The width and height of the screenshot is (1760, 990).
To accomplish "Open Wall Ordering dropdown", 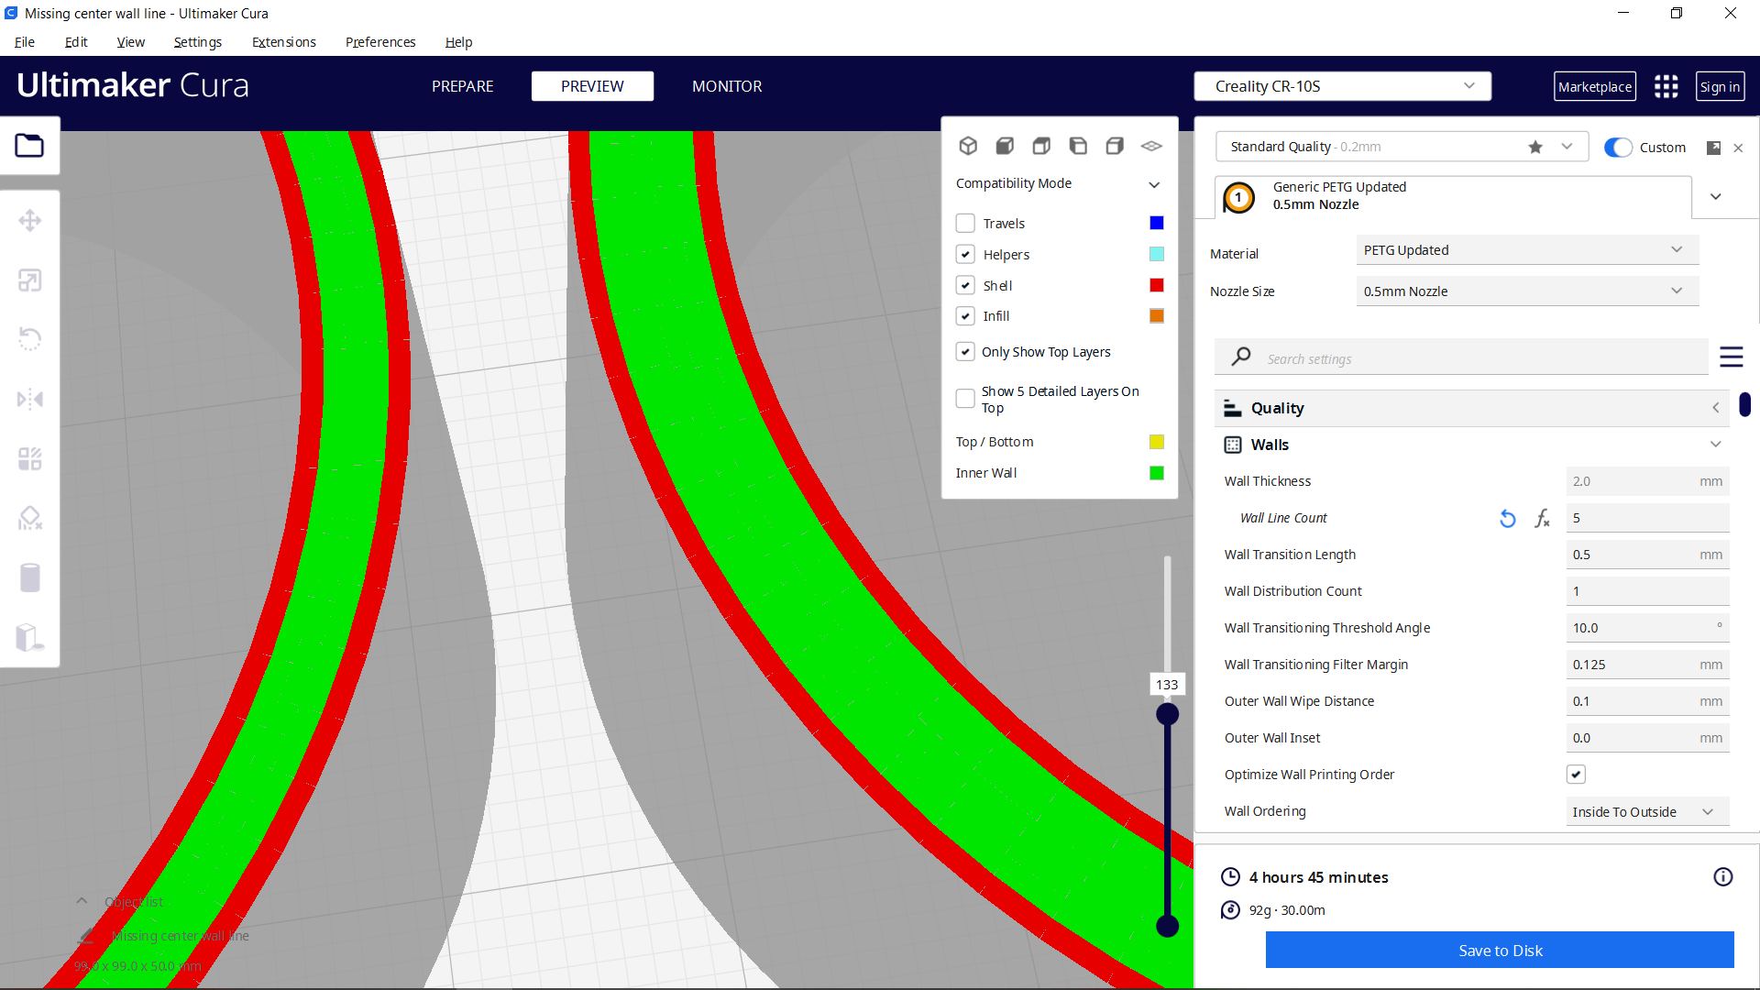I will coord(1645,812).
